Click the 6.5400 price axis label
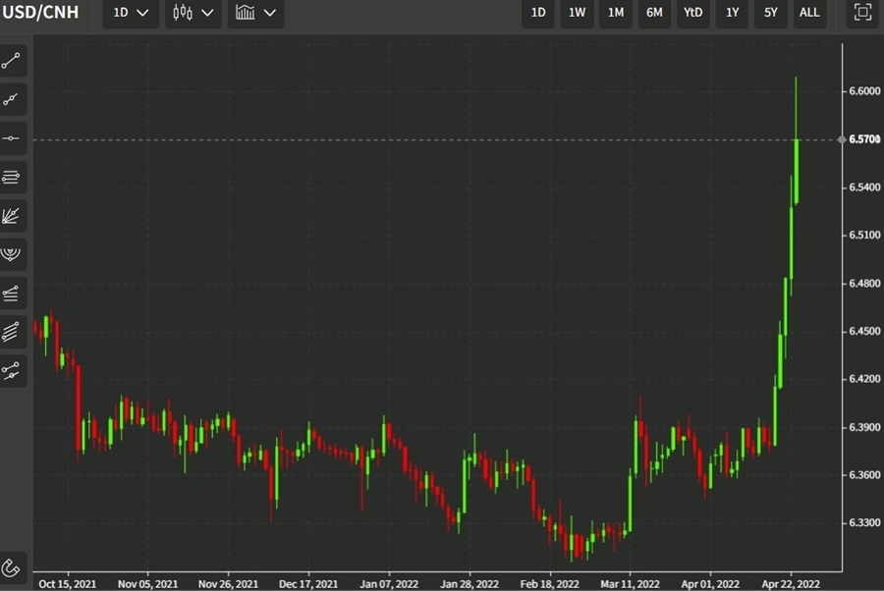 pyautogui.click(x=864, y=188)
